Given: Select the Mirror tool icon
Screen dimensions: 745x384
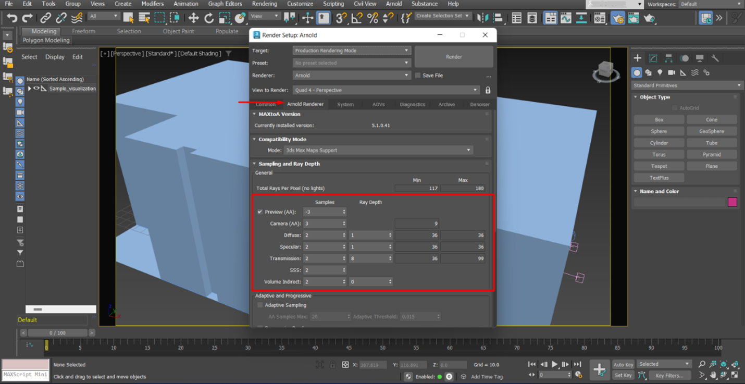Looking at the screenshot, I should point(483,18).
